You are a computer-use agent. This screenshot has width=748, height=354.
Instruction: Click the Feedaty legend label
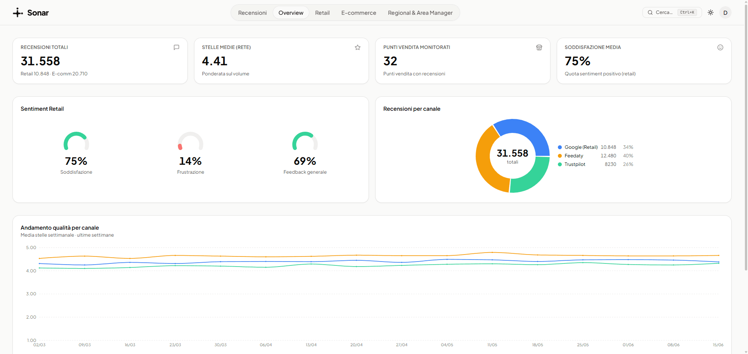574,156
